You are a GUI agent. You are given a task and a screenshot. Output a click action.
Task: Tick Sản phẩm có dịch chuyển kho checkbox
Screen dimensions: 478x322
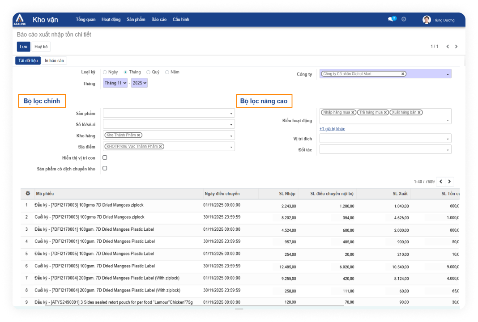[x=105, y=169]
